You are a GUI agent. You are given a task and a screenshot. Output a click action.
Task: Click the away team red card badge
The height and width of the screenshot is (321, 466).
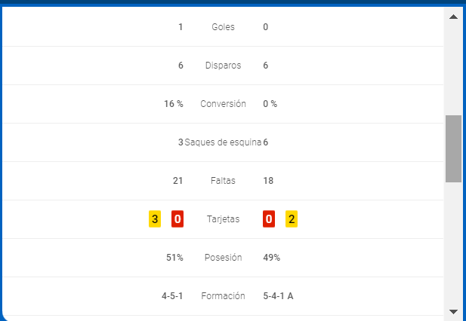click(268, 219)
